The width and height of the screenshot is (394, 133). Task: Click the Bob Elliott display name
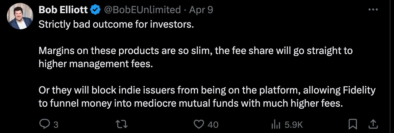(64, 10)
